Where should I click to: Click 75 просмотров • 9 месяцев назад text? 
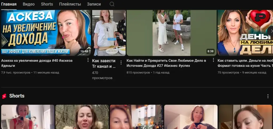point(242,73)
